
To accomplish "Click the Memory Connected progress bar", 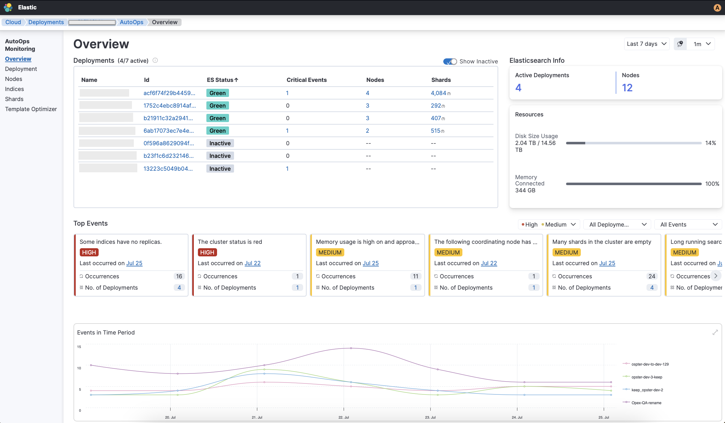I will [x=634, y=184].
